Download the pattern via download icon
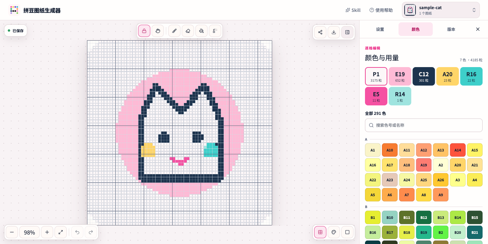This screenshot has width=488, height=244. pyautogui.click(x=334, y=32)
